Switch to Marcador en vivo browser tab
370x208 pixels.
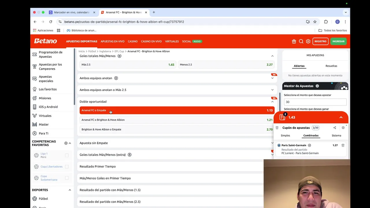72,12
